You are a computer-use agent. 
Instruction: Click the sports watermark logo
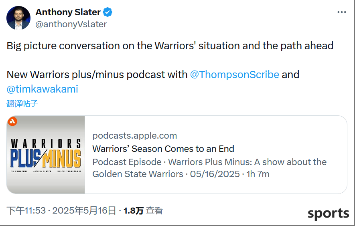tap(328, 214)
